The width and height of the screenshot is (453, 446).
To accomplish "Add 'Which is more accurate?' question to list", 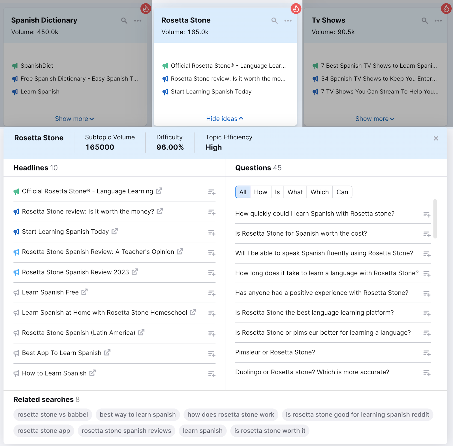I will [x=427, y=373].
